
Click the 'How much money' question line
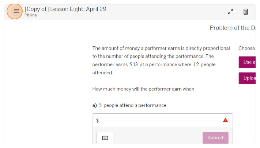pyautogui.click(x=143, y=89)
